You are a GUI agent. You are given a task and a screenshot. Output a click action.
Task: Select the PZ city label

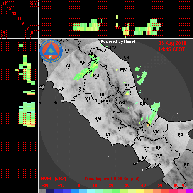coord(186,165)
